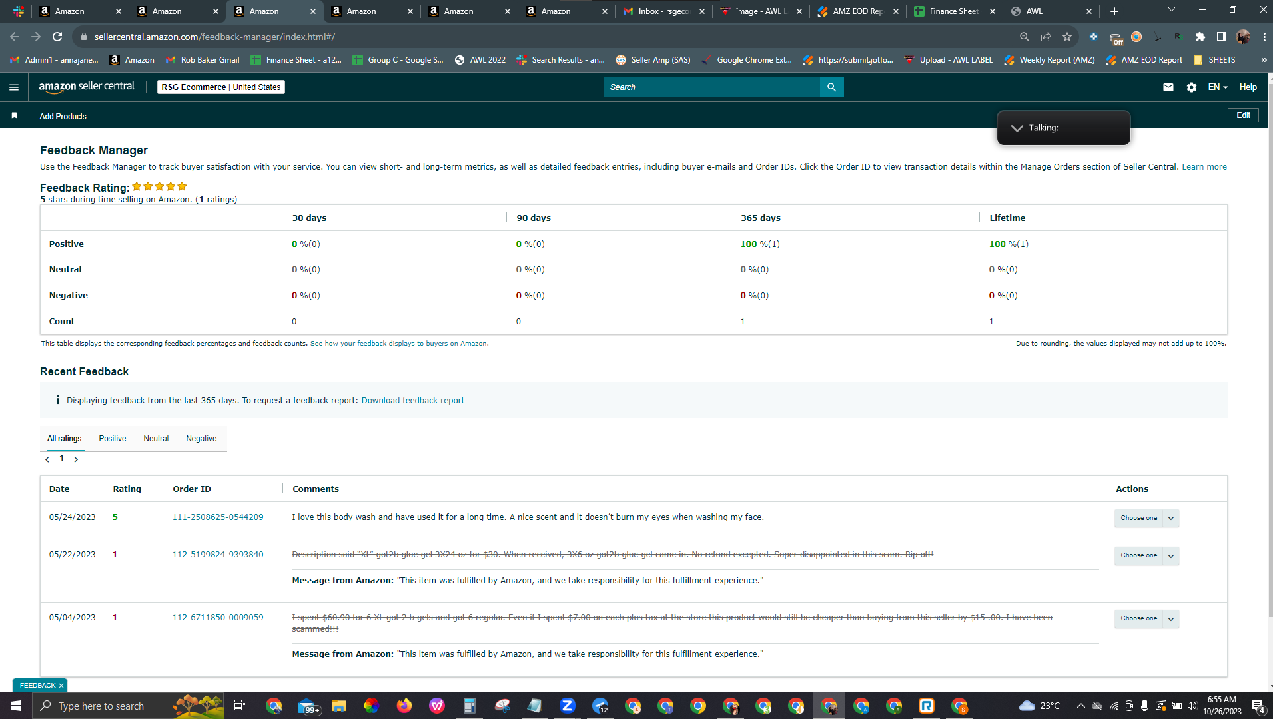This screenshot has width=1273, height=719.
Task: Launch Firefox from the taskbar
Action: pos(404,706)
